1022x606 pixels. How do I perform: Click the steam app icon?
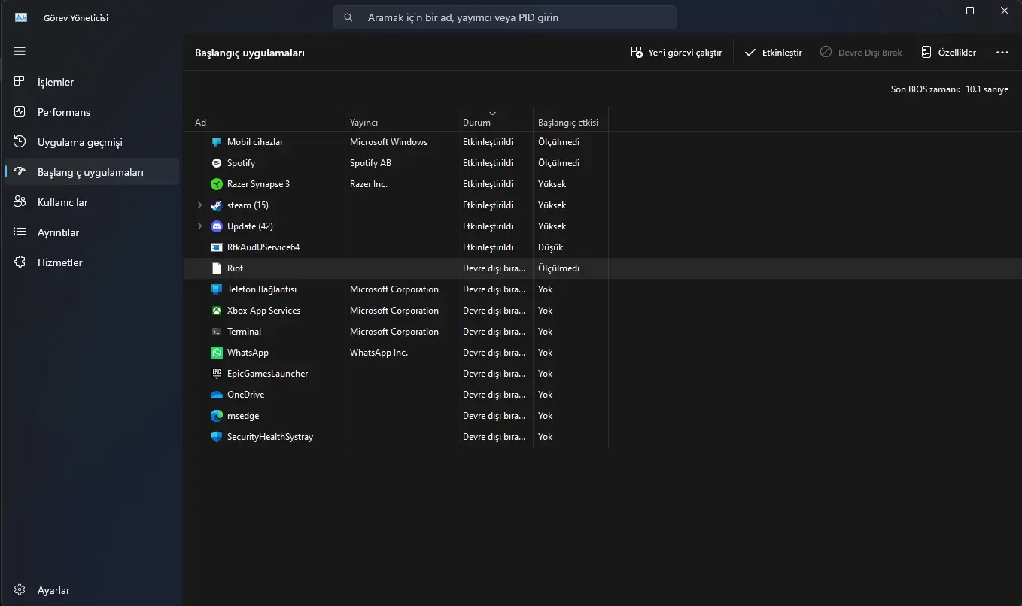217,205
